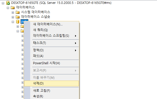Expand the 시스템 데이터베이스 node

click(x=13, y=13)
